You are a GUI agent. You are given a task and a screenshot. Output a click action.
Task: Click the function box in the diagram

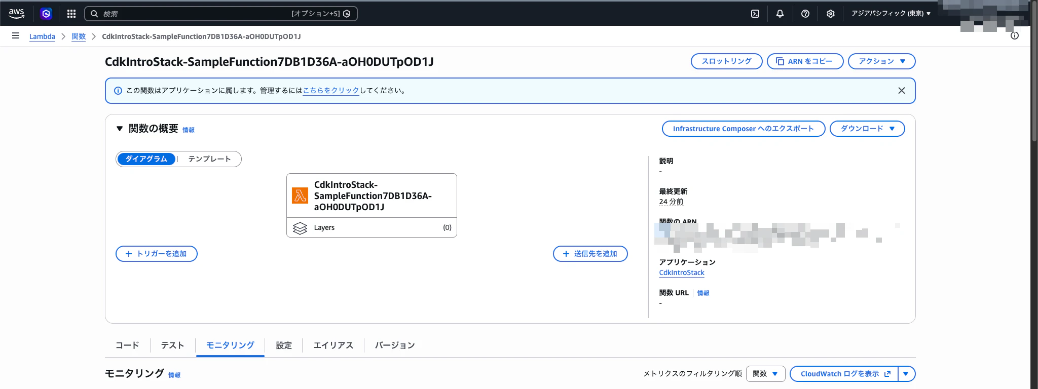[372, 196]
